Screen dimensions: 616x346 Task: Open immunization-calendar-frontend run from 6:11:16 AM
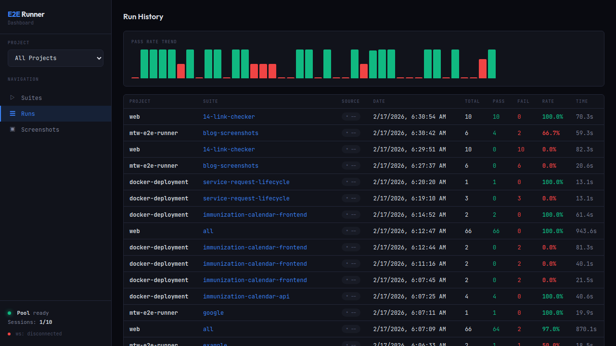pos(255,264)
